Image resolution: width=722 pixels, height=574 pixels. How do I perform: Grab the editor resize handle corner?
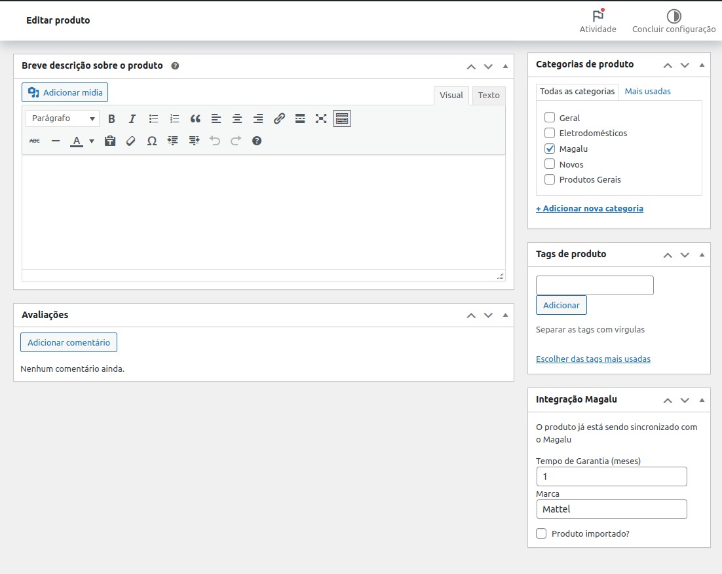[501, 276]
